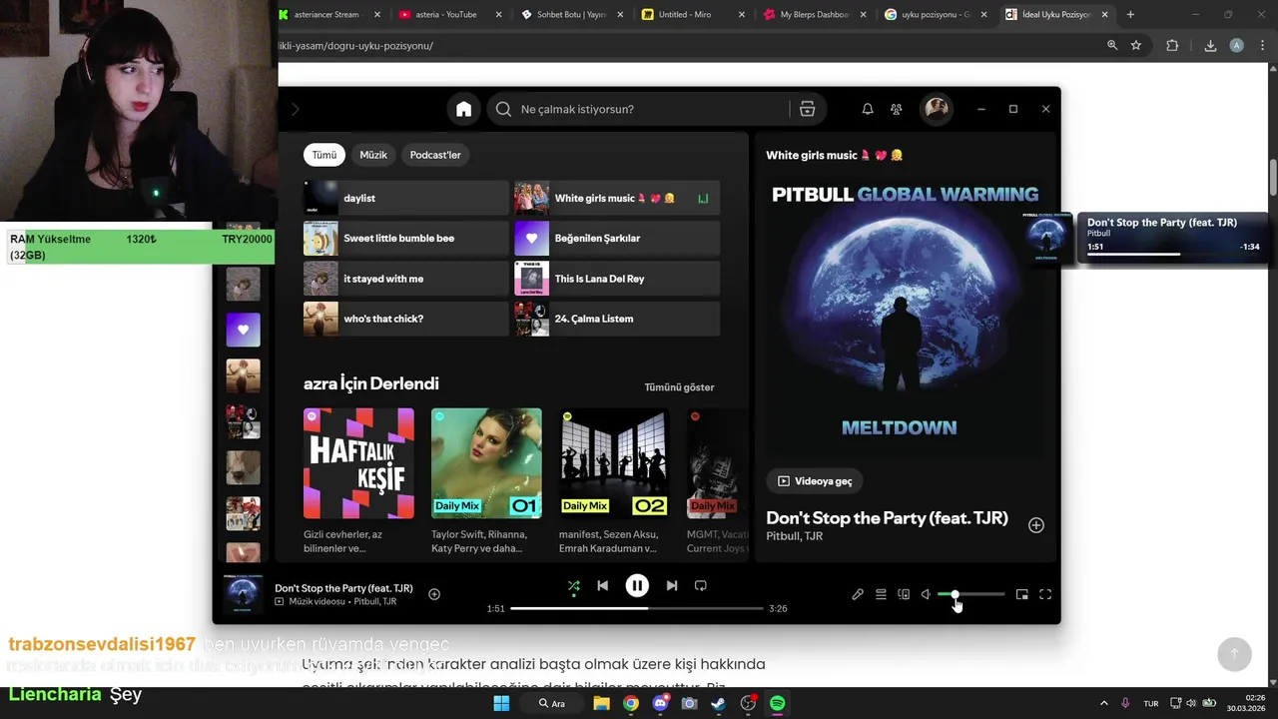Skip to the next track
1278x719 pixels.
click(x=672, y=586)
